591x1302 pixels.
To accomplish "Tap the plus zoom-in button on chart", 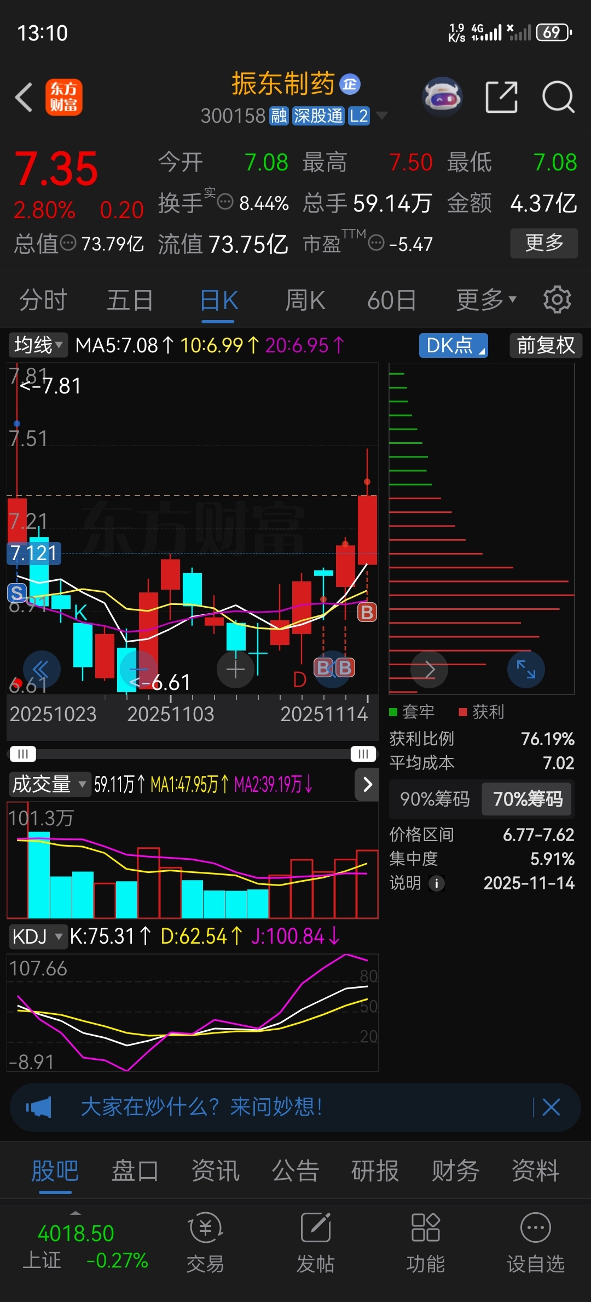I will click(235, 669).
